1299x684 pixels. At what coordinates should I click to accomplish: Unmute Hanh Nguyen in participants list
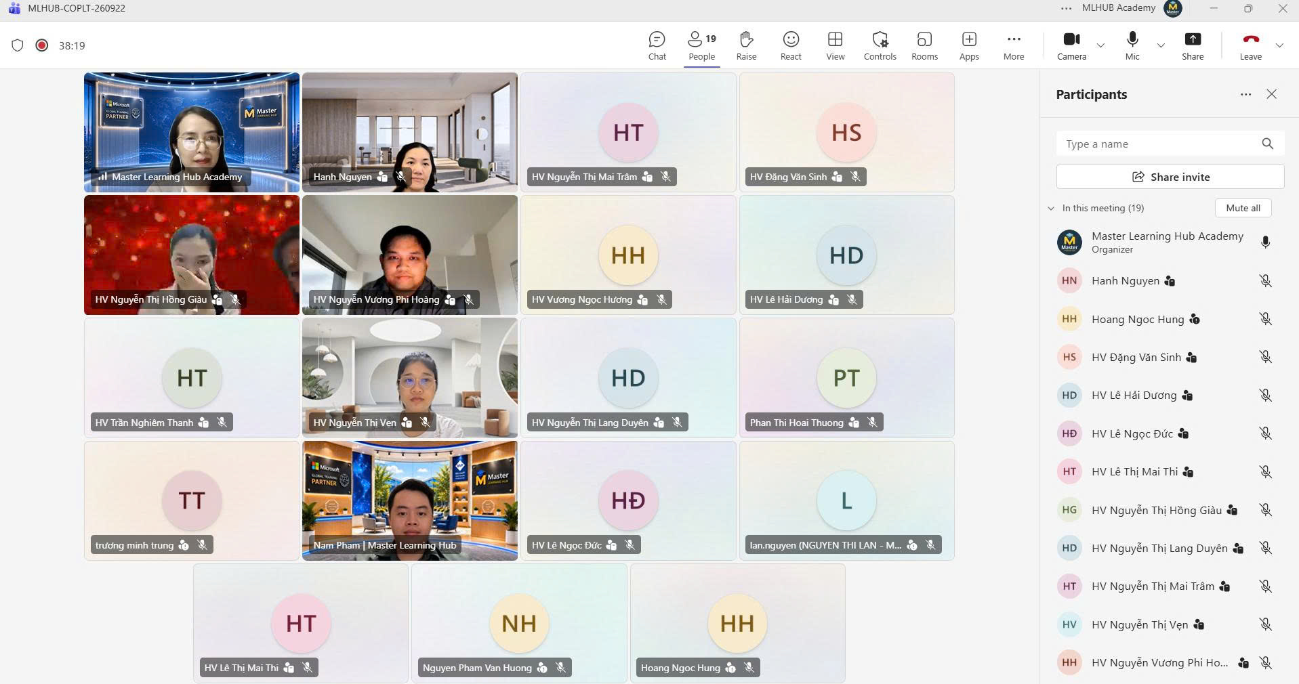pyautogui.click(x=1265, y=281)
